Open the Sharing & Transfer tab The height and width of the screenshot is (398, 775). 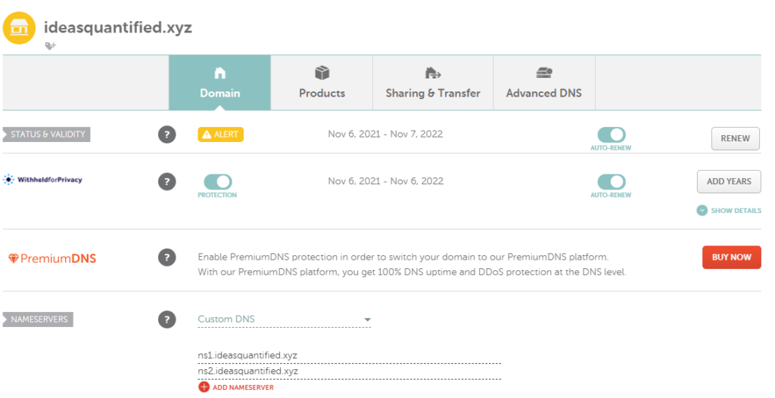tap(433, 82)
